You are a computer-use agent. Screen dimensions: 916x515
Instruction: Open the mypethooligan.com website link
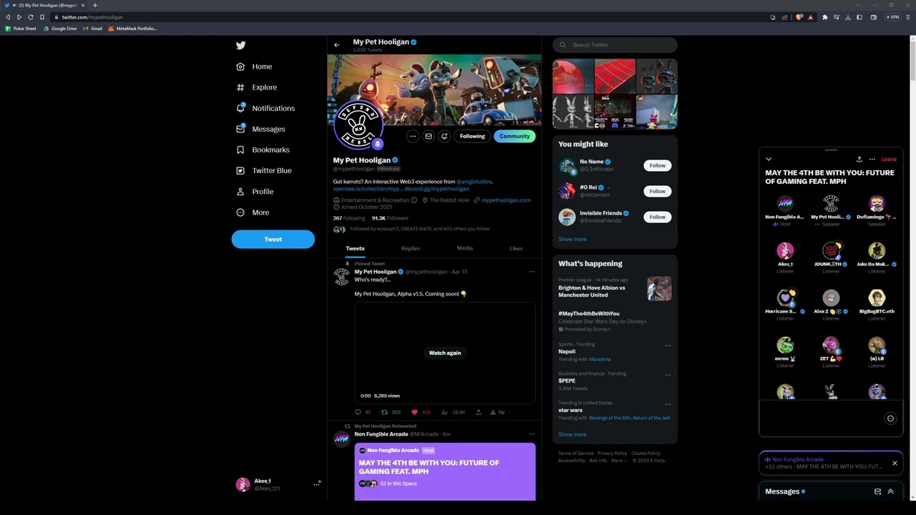coord(506,200)
